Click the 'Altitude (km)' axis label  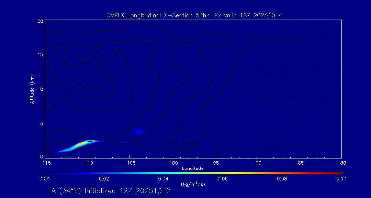[32, 89]
